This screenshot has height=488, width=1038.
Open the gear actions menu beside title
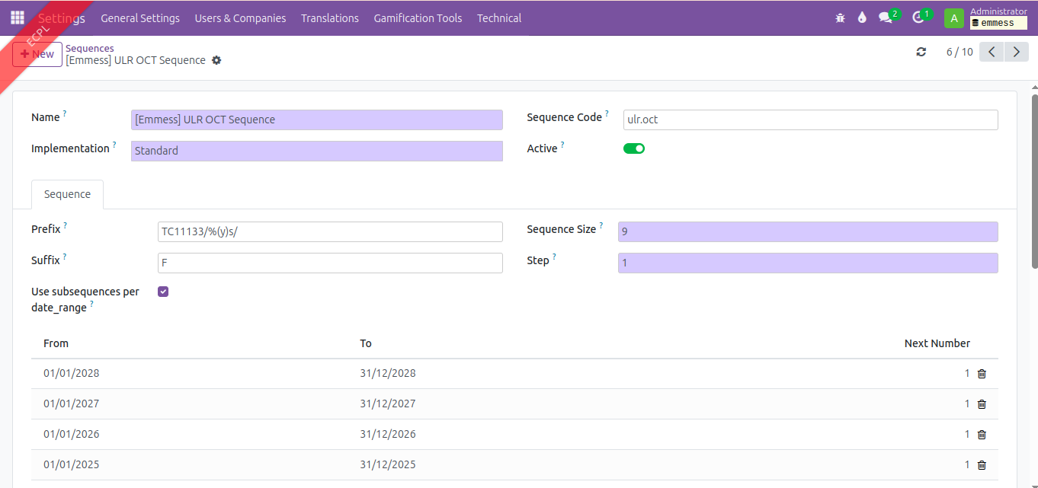216,60
